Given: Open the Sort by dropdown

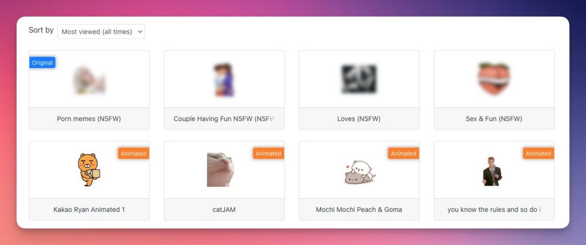Looking at the screenshot, I should (x=101, y=32).
